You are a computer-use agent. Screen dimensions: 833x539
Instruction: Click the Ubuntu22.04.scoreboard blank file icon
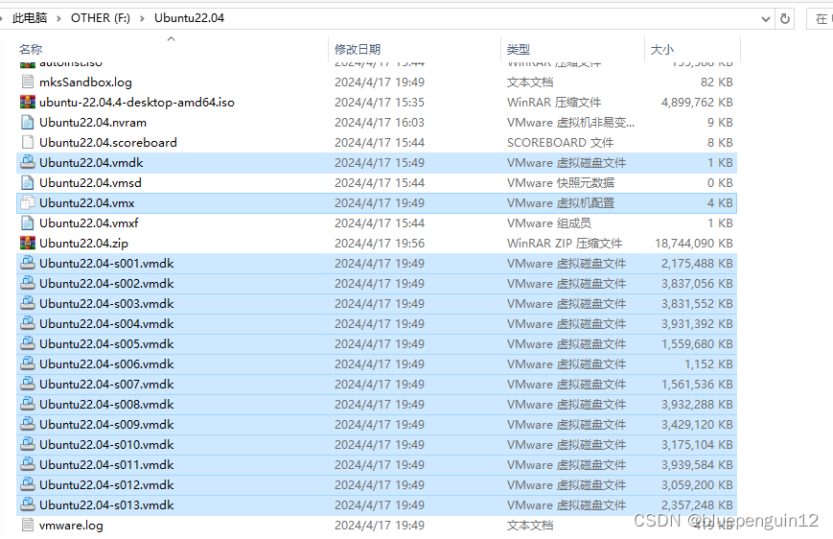[28, 143]
